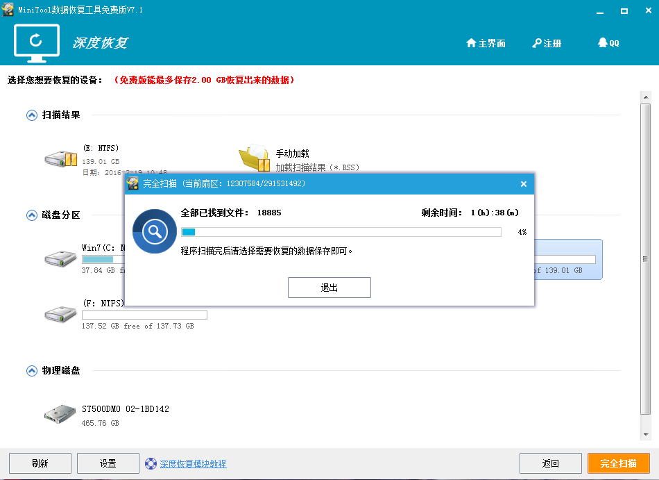Collapse the 扫描结果 section
This screenshot has width=659, height=480.
31,115
